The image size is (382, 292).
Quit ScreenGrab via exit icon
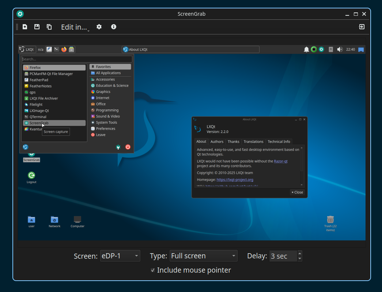362,27
